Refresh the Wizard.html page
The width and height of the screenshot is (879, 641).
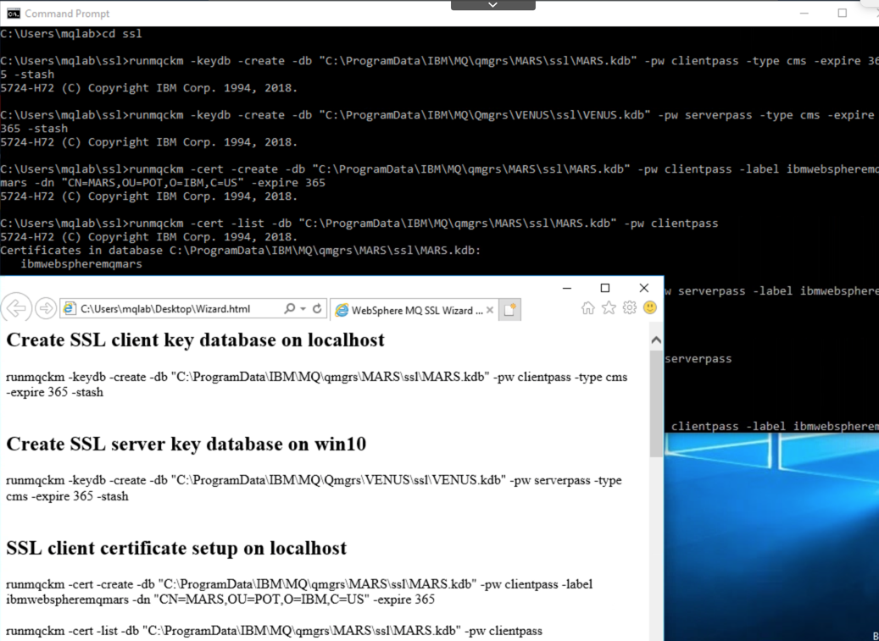click(317, 308)
